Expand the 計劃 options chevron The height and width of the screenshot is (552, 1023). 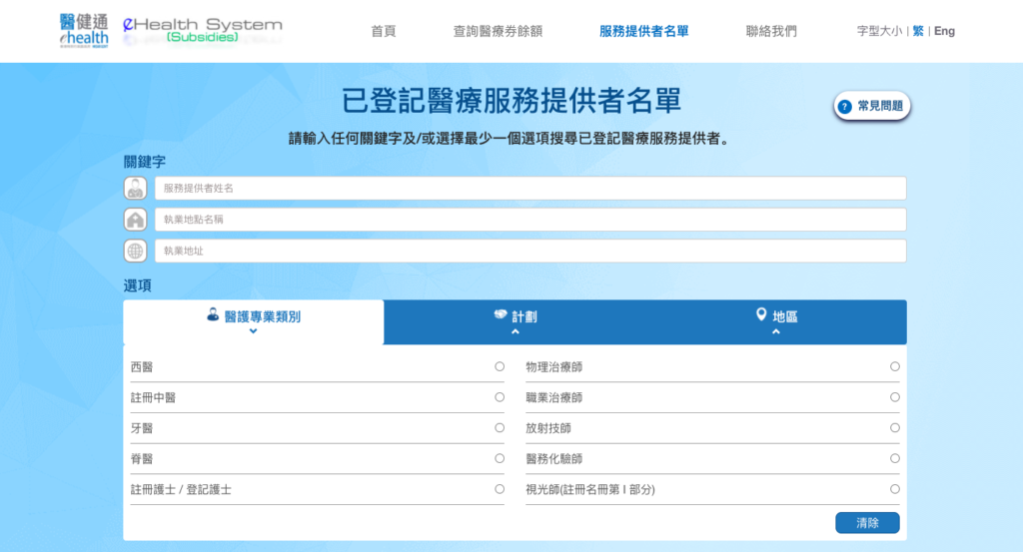tap(514, 331)
